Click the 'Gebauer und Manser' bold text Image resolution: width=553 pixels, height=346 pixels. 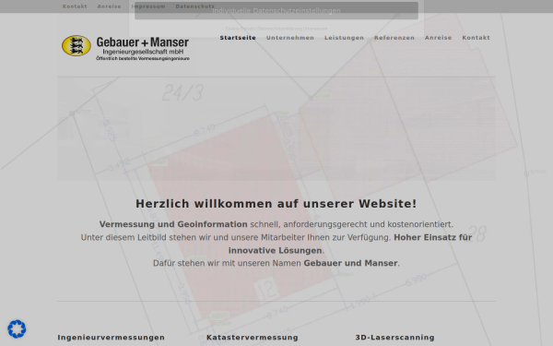[350, 263]
